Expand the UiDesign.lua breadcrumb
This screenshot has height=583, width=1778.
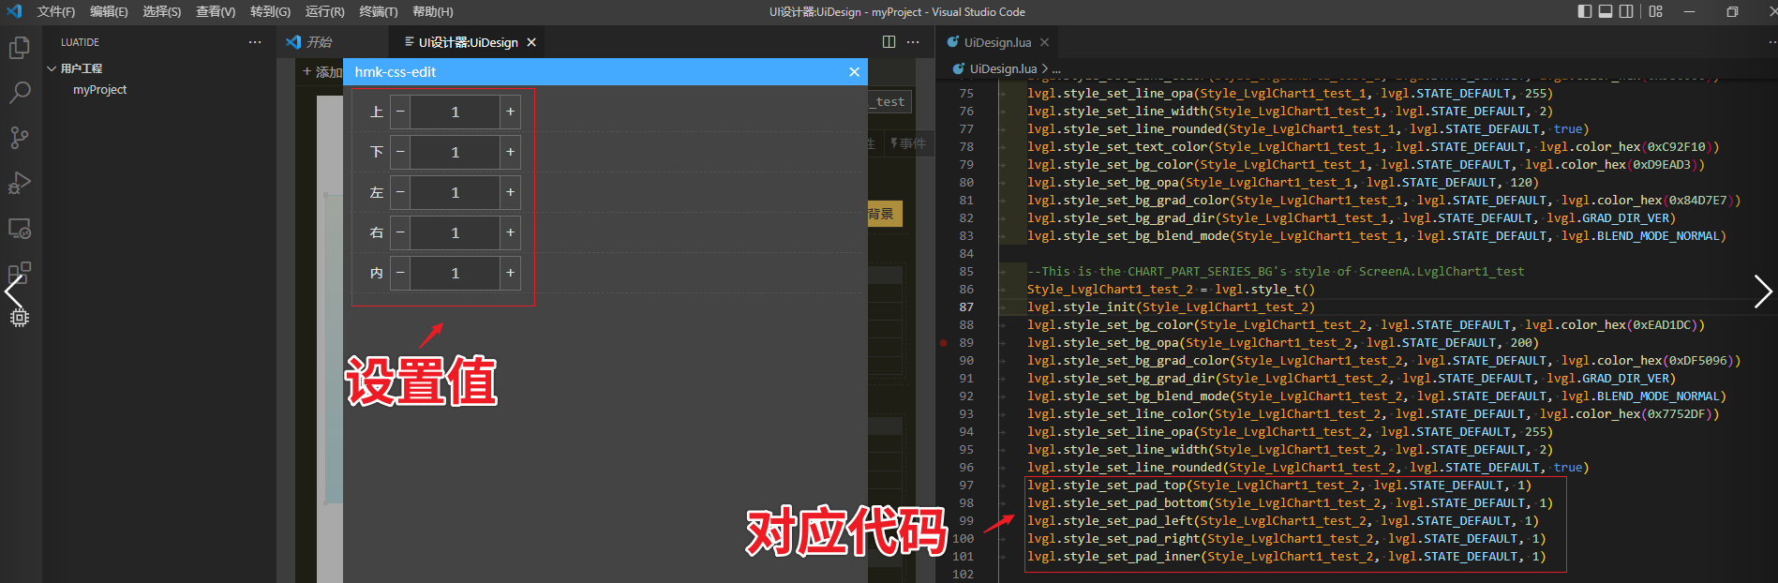(x=1003, y=69)
